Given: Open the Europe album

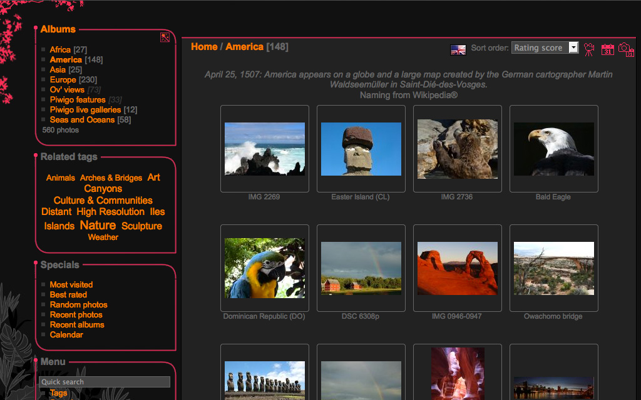Looking at the screenshot, I should pyautogui.click(x=63, y=80).
